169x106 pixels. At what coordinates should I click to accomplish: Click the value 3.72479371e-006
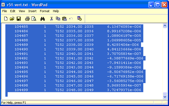[124, 90]
